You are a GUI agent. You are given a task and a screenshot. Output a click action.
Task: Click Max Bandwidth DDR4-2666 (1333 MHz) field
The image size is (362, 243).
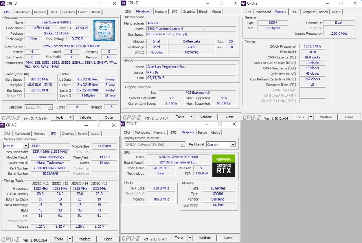tap(50, 152)
